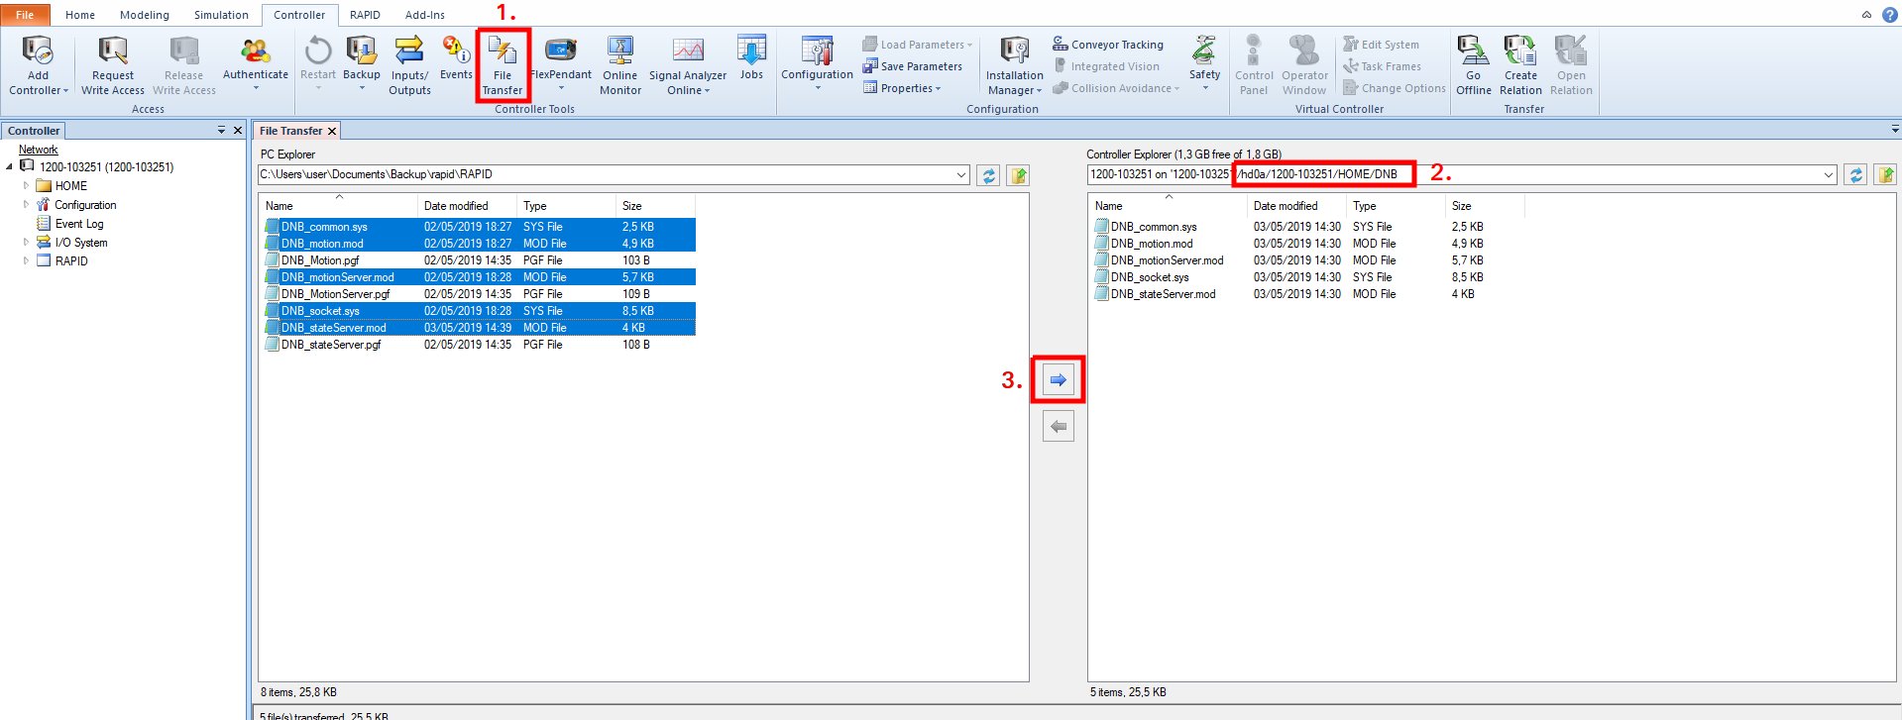
Task: Switch to the Home ribbon tab
Action: pyautogui.click(x=80, y=15)
